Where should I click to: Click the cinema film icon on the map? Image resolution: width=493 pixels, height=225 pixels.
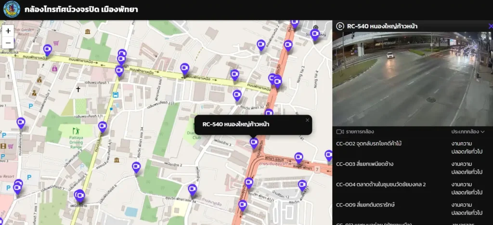point(3,146)
